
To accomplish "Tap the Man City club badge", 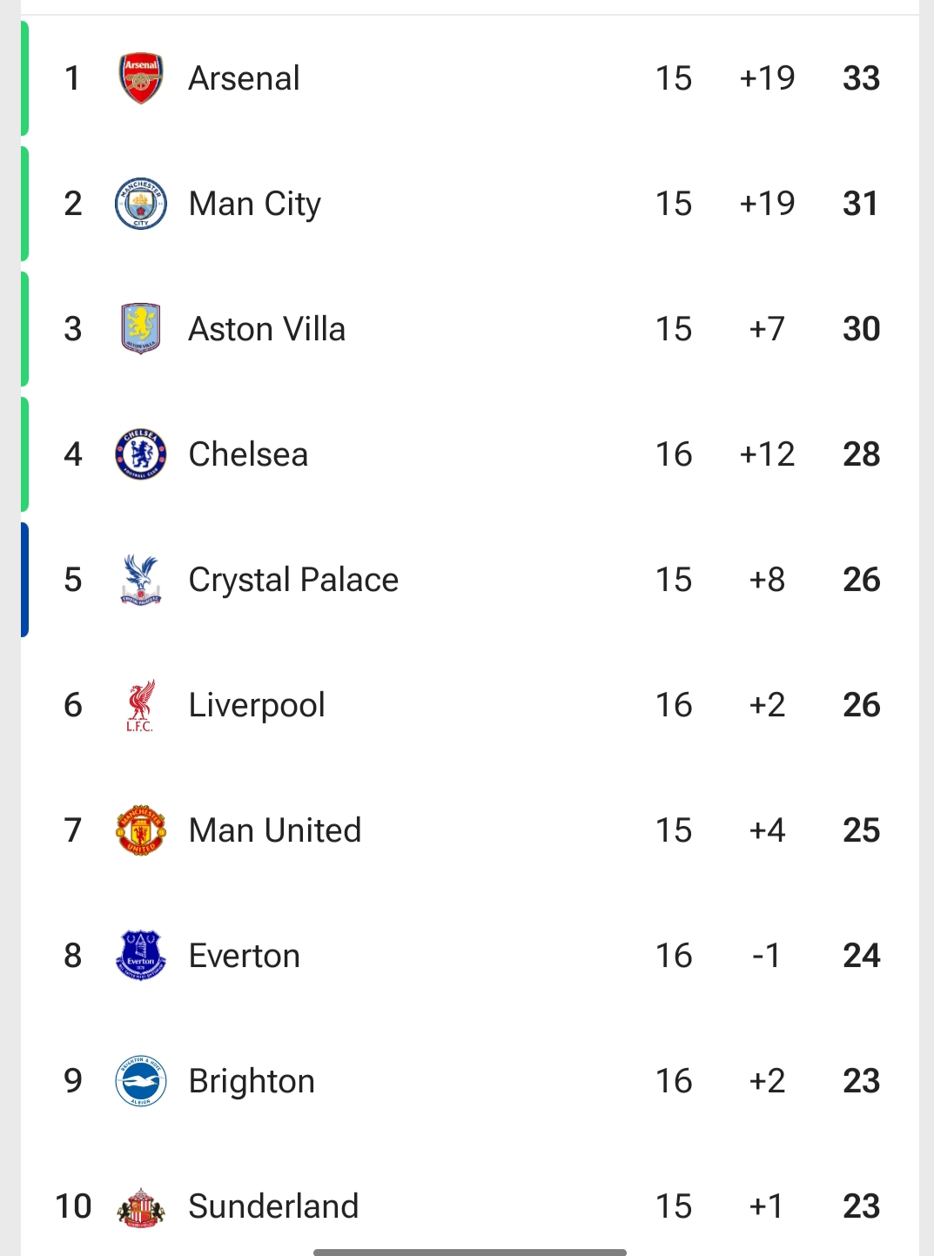I will [140, 204].
